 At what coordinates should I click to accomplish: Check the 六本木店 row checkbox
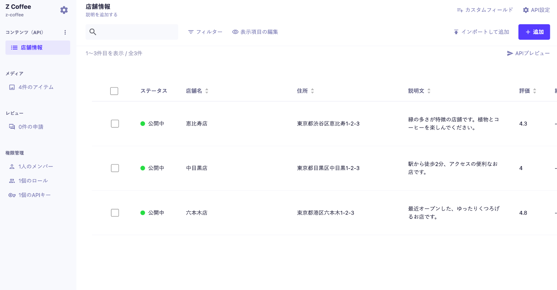115,213
